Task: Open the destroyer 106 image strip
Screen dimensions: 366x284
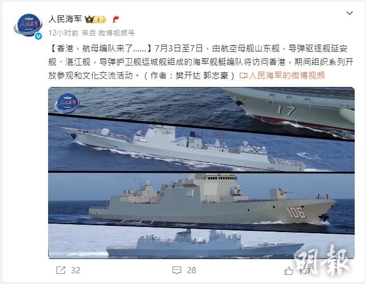Action: [x=201, y=203]
